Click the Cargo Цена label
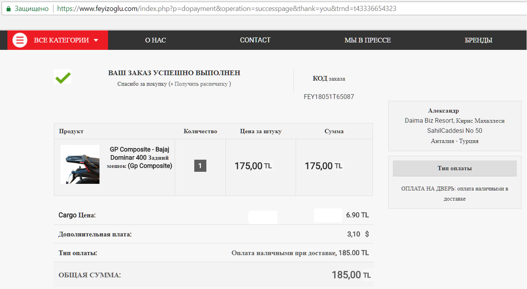The width and height of the screenshot is (527, 289). [x=77, y=215]
